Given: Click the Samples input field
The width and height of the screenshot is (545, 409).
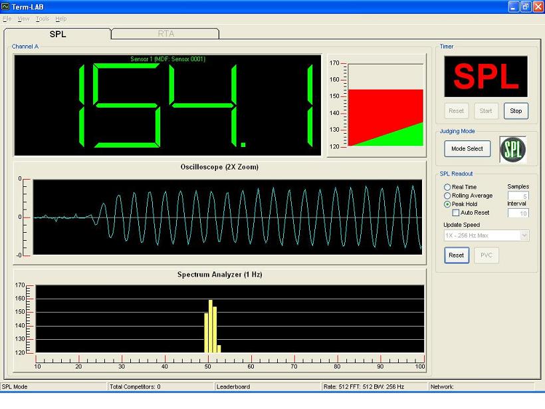Looking at the screenshot, I should click(518, 196).
